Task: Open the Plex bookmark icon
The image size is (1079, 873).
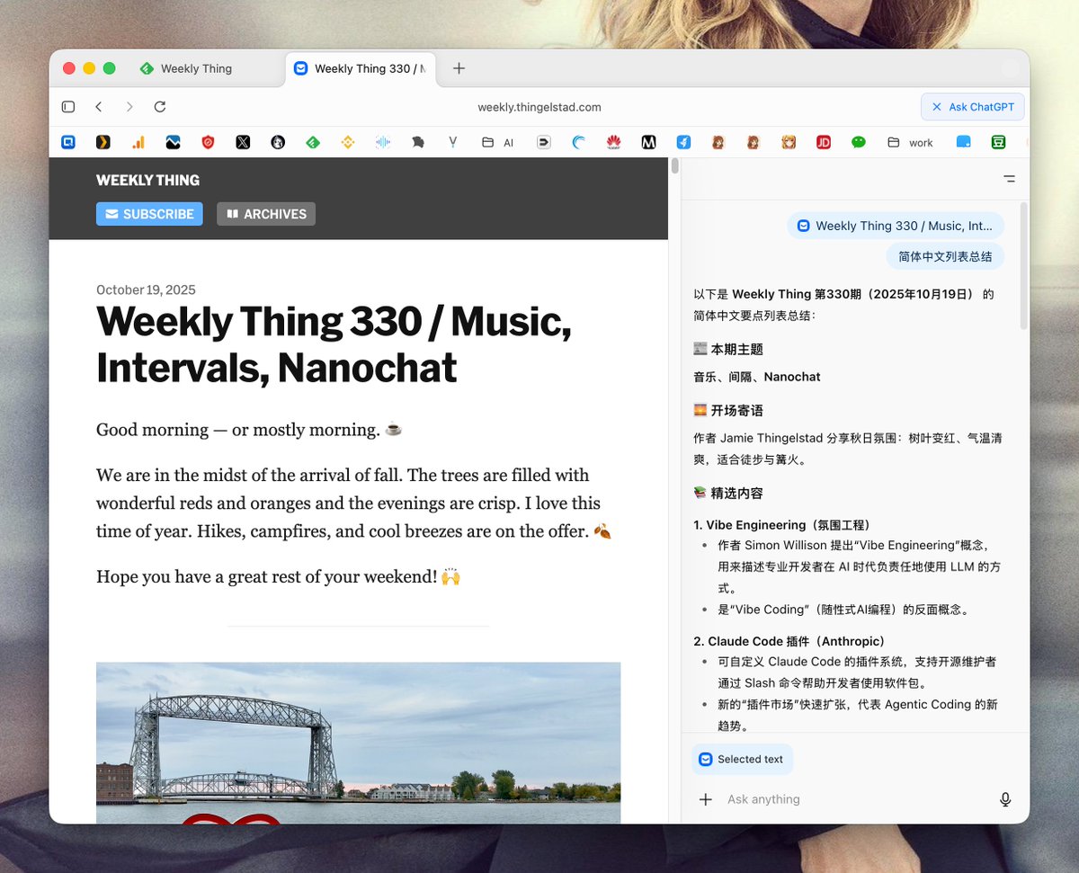Action: tap(103, 142)
